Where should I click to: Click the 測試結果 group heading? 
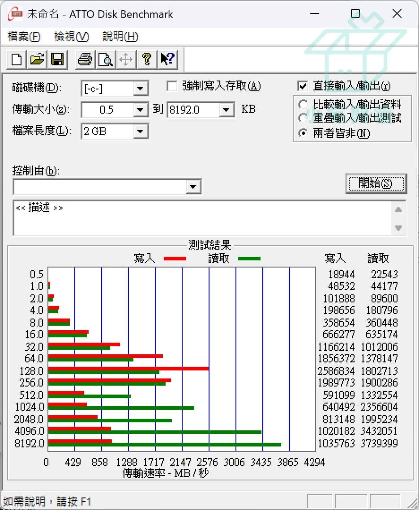209,245
